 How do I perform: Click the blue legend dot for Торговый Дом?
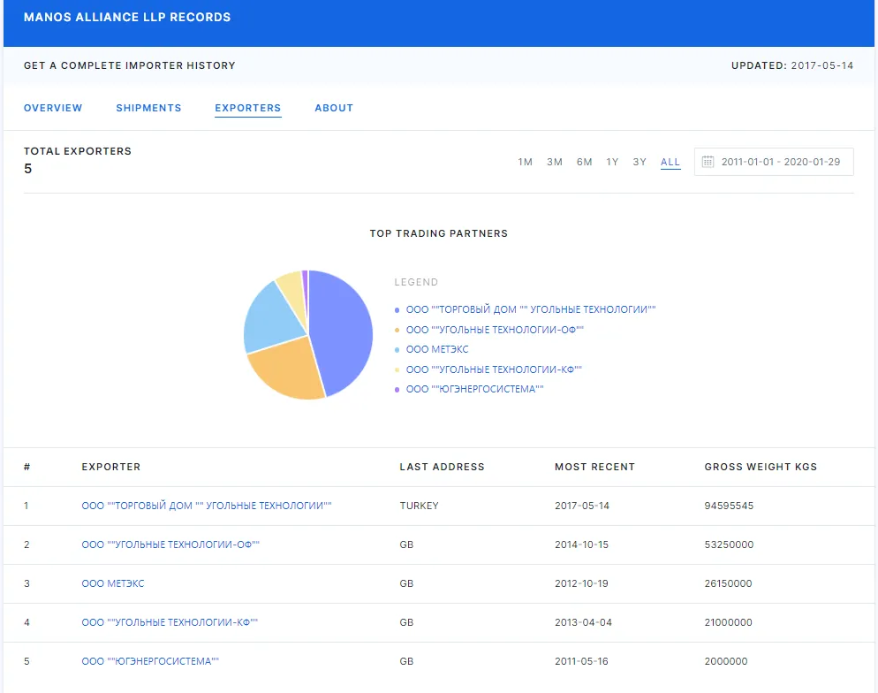tap(397, 310)
